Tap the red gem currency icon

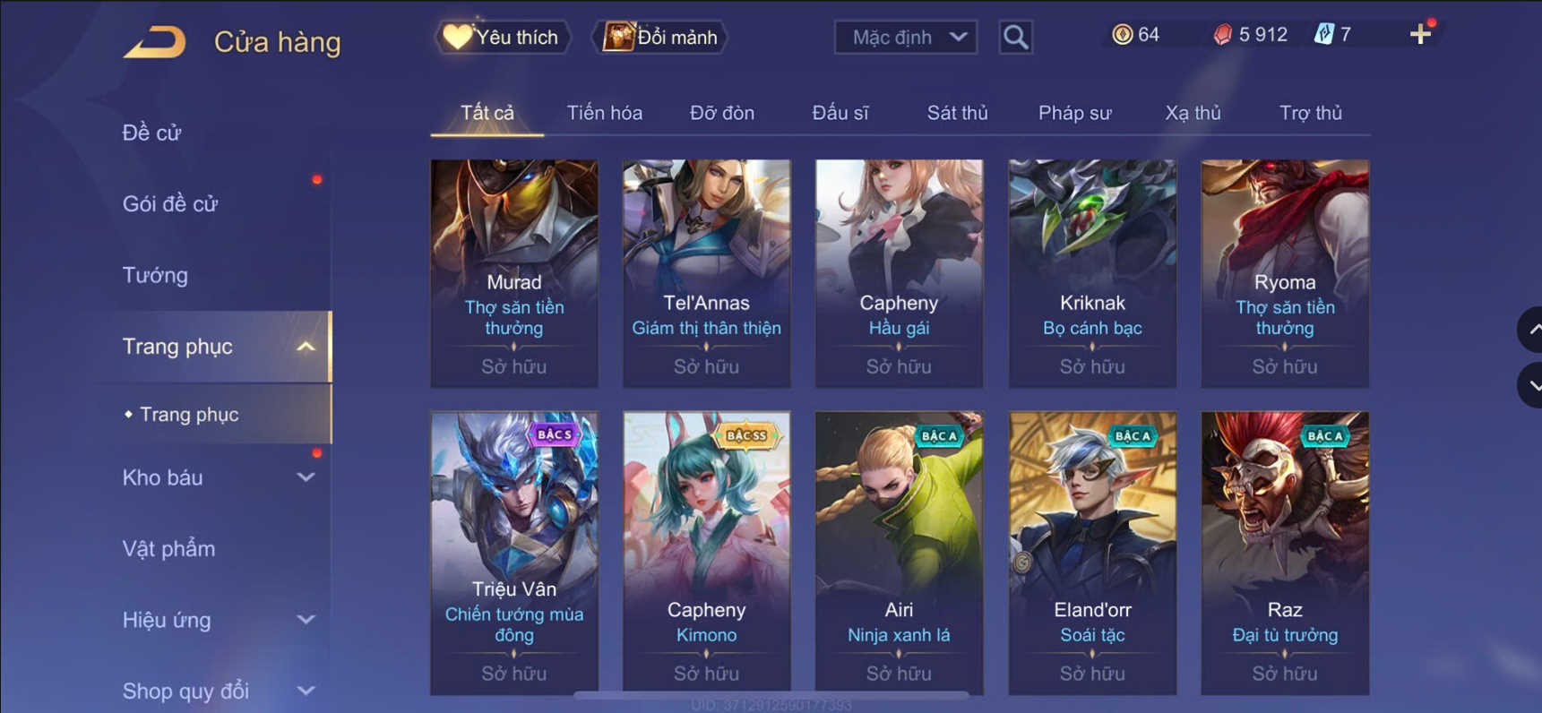(1222, 35)
